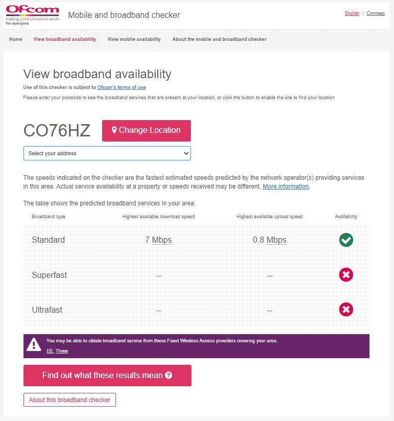Open About the mobile and broadband checker
This screenshot has width=394, height=421.
pos(219,39)
